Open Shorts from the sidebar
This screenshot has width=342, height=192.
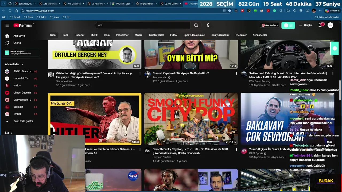pyautogui.click(x=17, y=43)
